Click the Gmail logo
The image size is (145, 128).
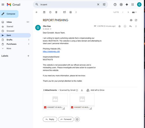coord(14,5)
